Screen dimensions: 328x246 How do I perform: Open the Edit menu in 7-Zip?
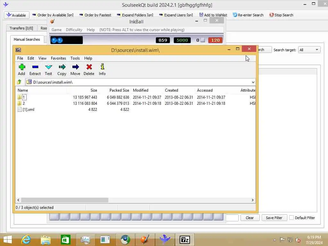point(31,58)
